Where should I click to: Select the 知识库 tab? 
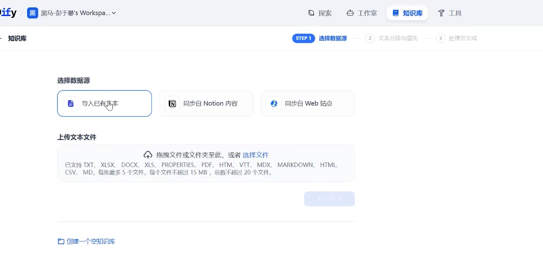point(407,13)
